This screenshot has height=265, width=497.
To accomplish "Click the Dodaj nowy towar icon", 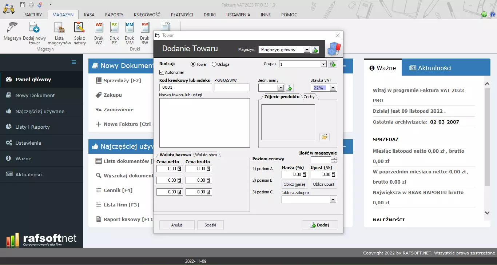I will pyautogui.click(x=34, y=28).
